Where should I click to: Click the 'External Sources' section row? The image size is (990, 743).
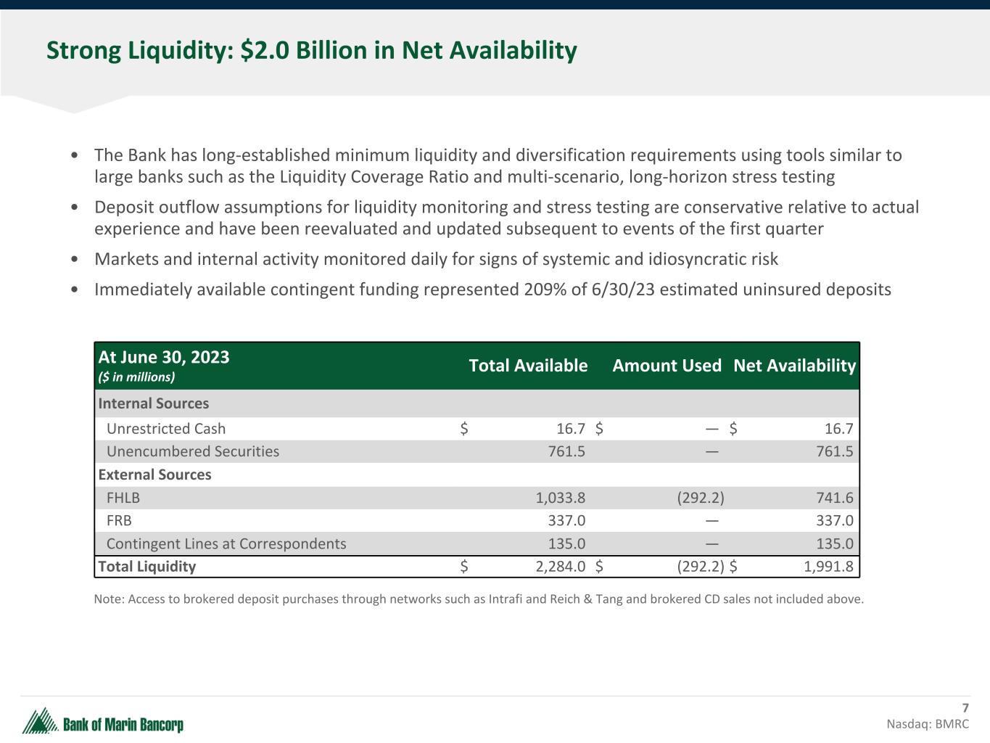click(x=154, y=475)
